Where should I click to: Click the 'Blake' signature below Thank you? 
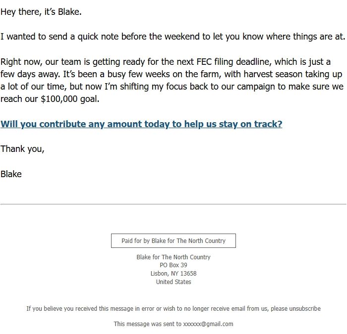[11, 174]
